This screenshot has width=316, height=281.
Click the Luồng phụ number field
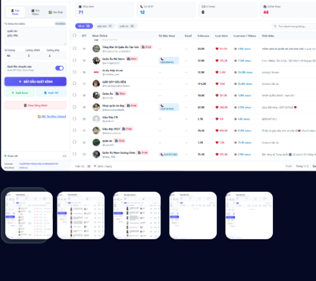(57, 55)
